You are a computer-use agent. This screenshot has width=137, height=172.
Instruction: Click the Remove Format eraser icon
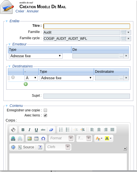point(51,130)
